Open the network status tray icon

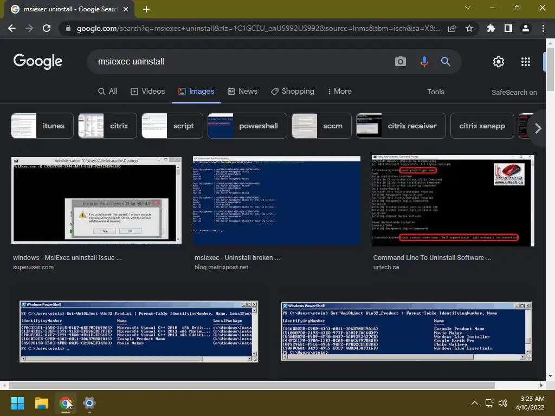coord(490,403)
